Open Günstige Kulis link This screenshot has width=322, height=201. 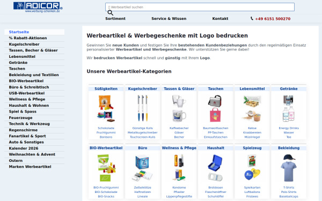[x=143, y=128]
